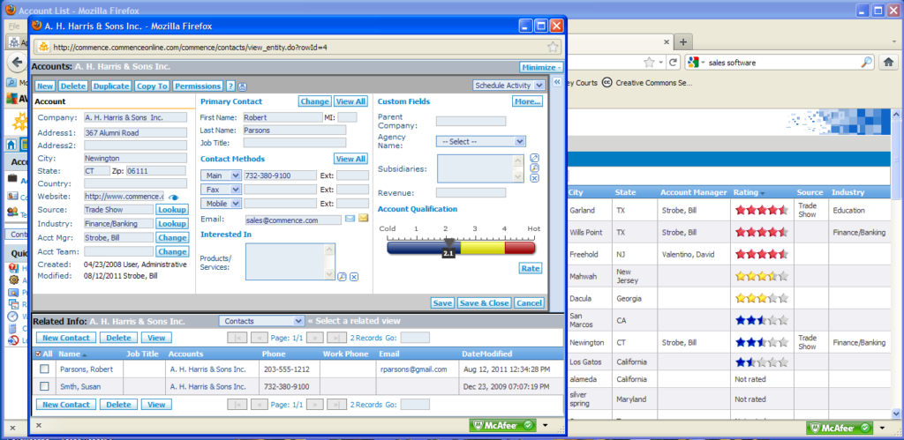Open the '?' help button in account toolbar

pos(230,86)
